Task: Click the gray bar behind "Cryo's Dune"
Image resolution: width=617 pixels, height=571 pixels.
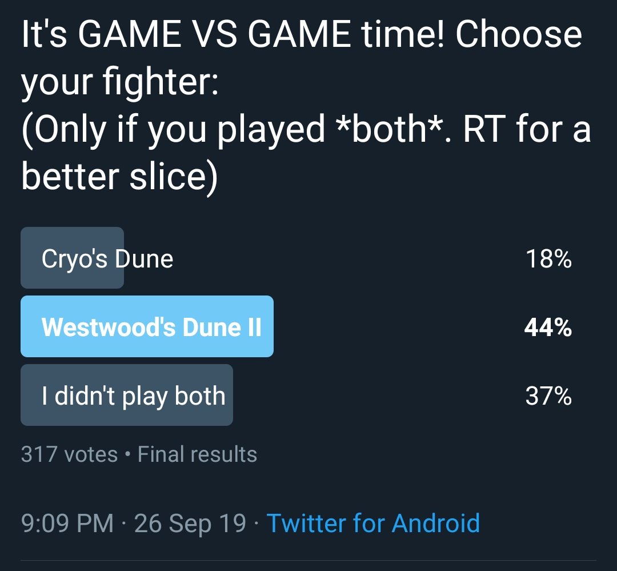Action: [x=72, y=258]
